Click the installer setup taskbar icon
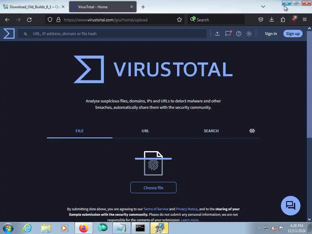 (x=159, y=228)
